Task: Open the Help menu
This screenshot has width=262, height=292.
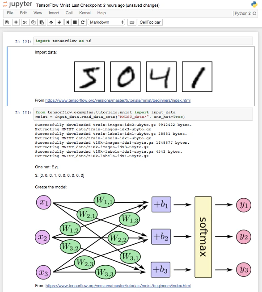Action: 101,13
